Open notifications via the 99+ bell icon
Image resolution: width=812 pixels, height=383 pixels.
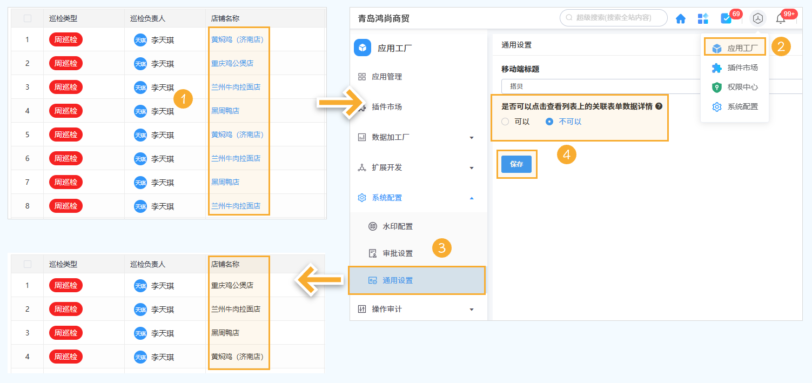click(x=780, y=18)
